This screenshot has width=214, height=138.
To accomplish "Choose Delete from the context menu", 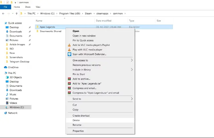I will tap(76, 120).
